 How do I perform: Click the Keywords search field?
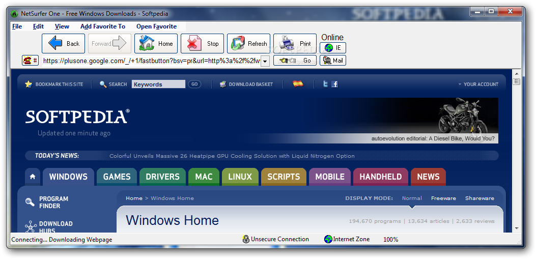pyautogui.click(x=158, y=84)
